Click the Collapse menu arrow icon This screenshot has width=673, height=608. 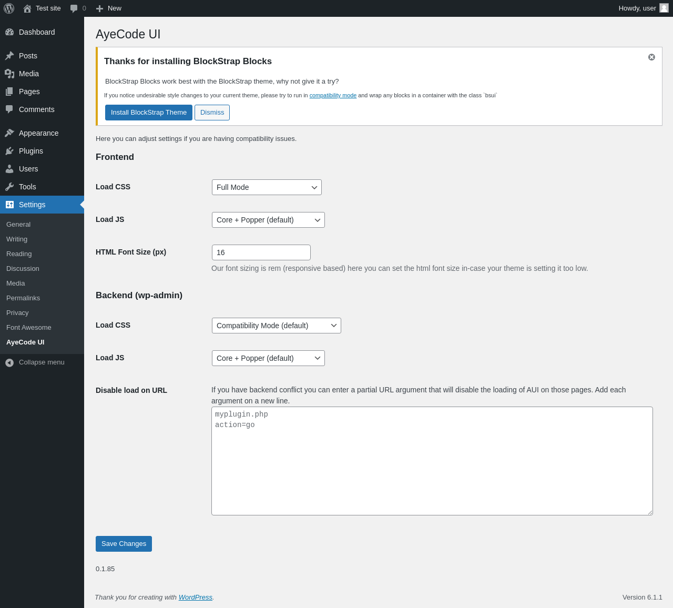(x=9, y=362)
